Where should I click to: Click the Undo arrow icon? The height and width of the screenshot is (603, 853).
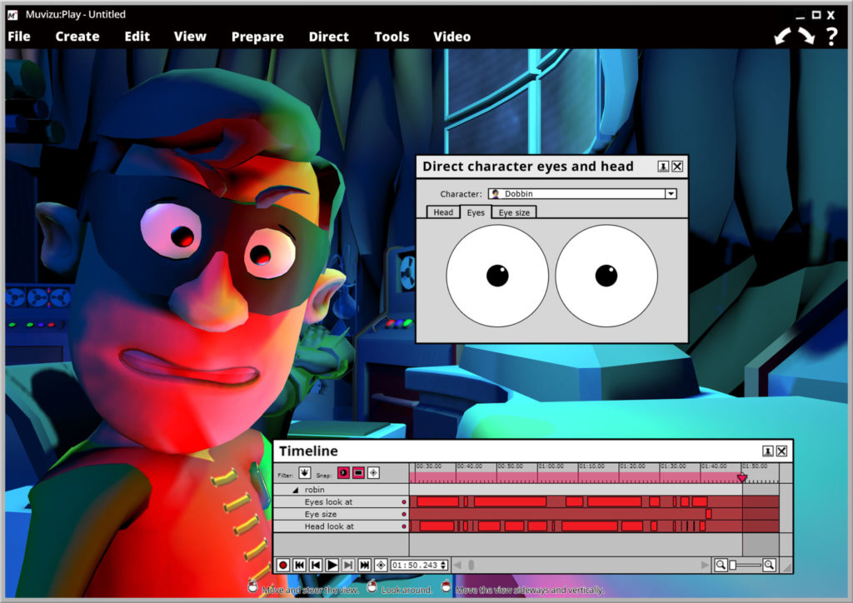(781, 36)
